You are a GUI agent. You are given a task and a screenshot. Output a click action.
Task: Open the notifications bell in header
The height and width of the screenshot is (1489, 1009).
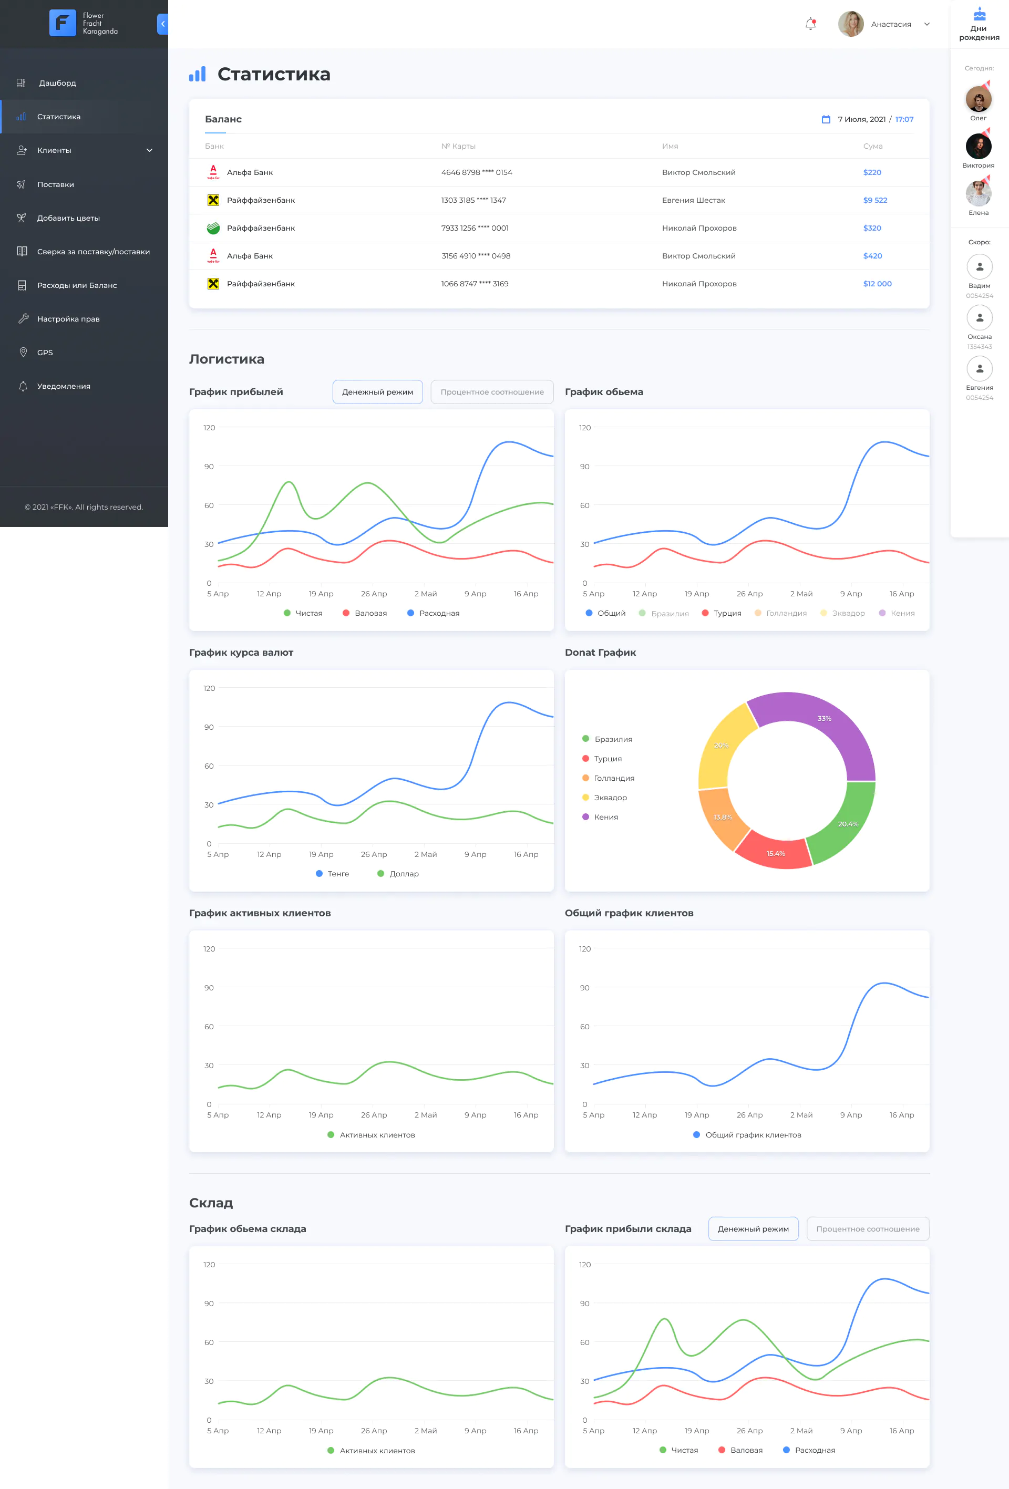click(810, 24)
